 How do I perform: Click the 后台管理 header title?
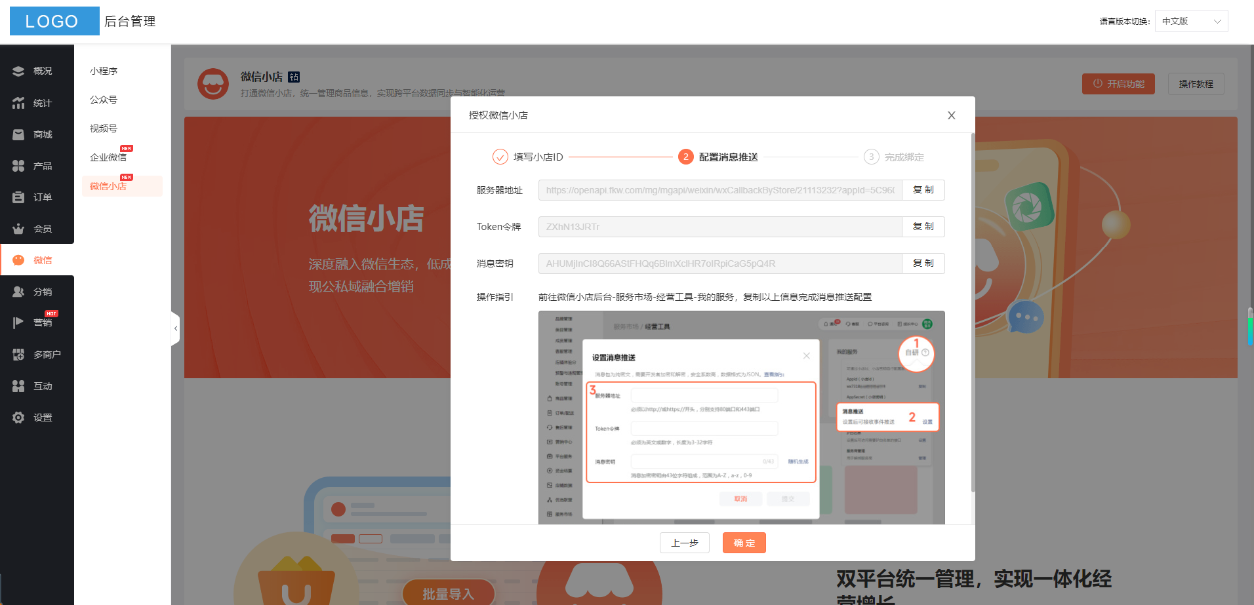point(130,22)
